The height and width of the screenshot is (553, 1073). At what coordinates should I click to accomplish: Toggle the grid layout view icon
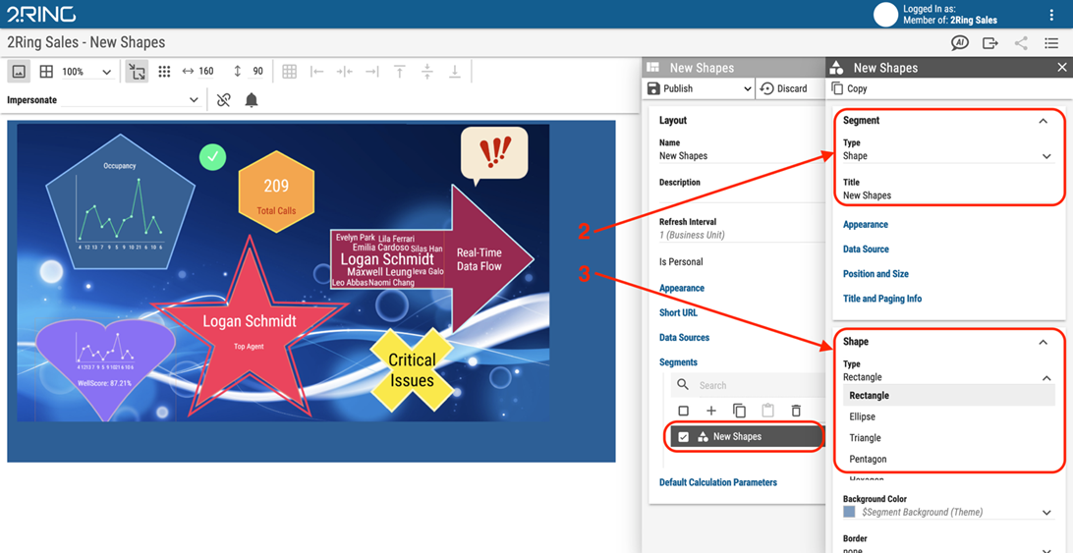(x=46, y=71)
